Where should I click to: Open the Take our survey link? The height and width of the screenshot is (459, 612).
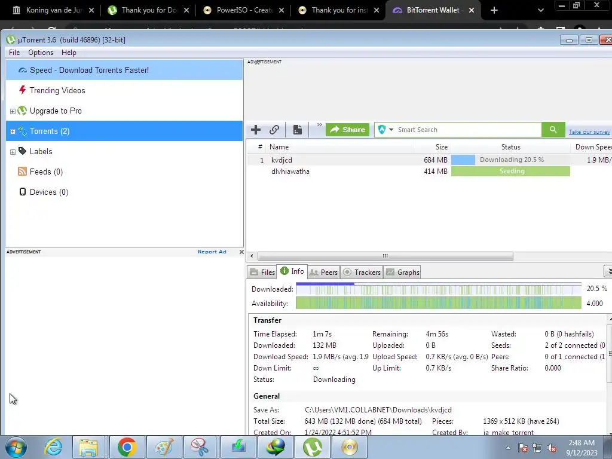point(589,132)
